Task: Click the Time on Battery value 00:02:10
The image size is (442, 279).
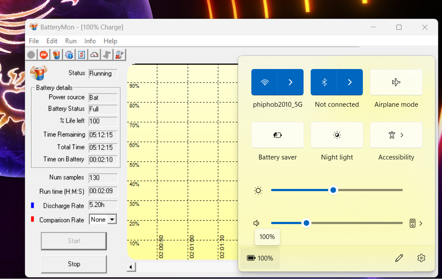Action: point(103,159)
